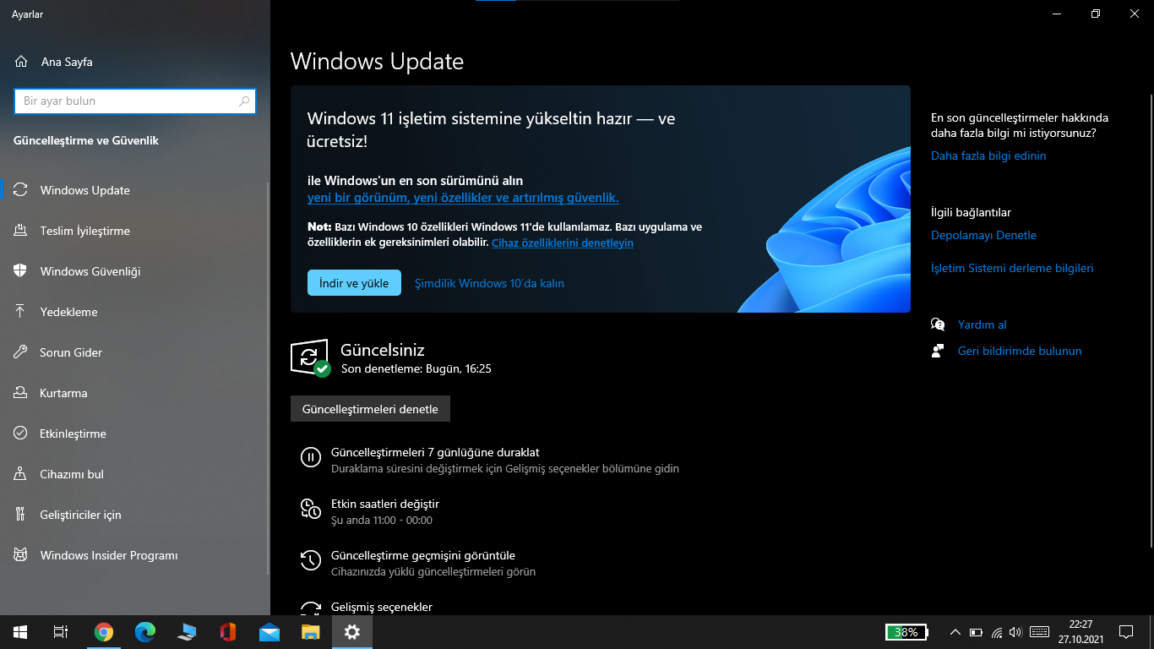1154x649 pixels.
Task: Launch Microsoft Edge from the taskbar
Action: pyautogui.click(x=145, y=632)
